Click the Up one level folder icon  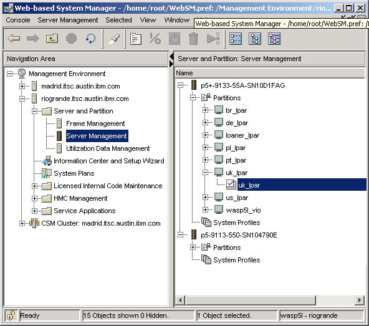(52, 39)
